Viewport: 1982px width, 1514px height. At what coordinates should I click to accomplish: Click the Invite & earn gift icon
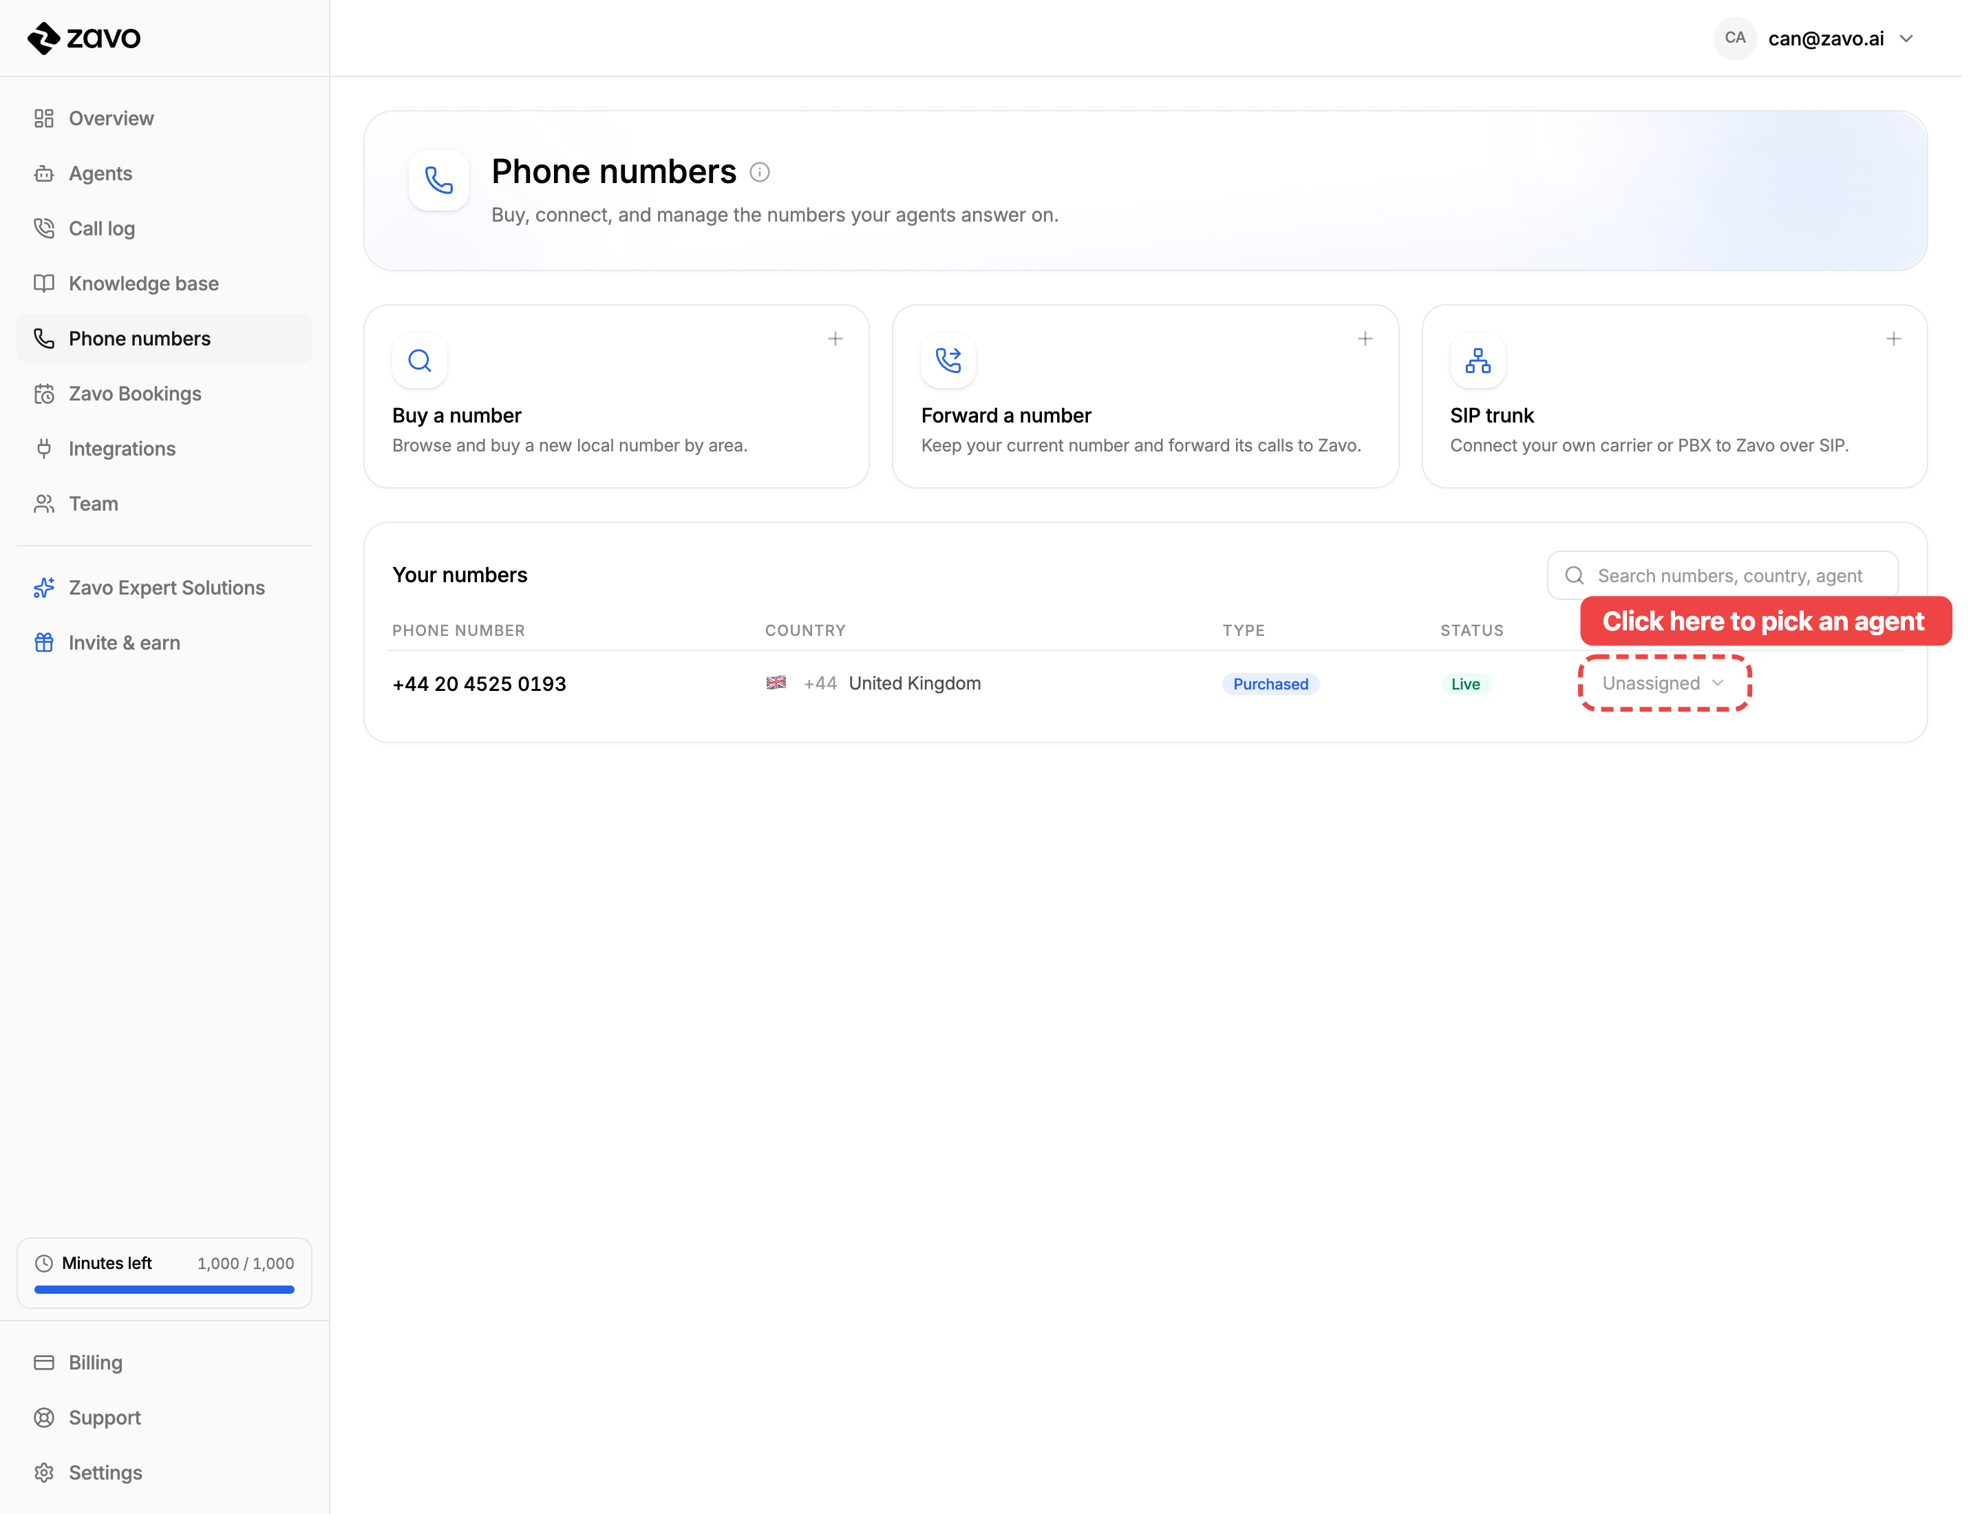44,643
